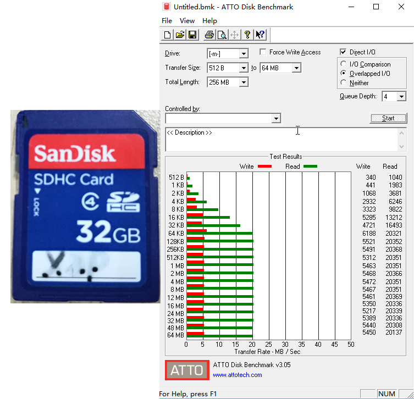Click the Save floppy disk toolbar icon
The image size is (414, 399).
(192, 35)
